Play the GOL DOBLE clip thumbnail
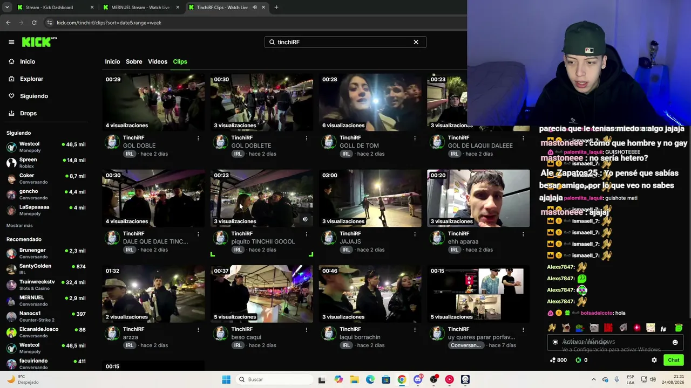The image size is (691, 388). 153,102
